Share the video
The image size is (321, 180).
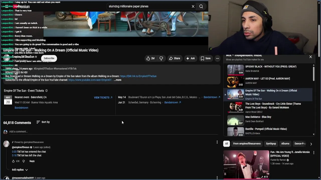pyautogui.click(x=175, y=58)
